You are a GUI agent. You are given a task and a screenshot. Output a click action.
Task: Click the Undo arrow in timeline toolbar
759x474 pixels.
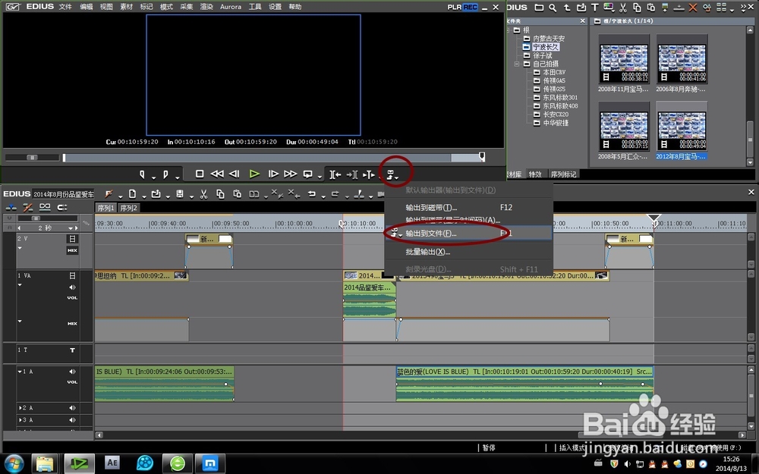coord(312,195)
